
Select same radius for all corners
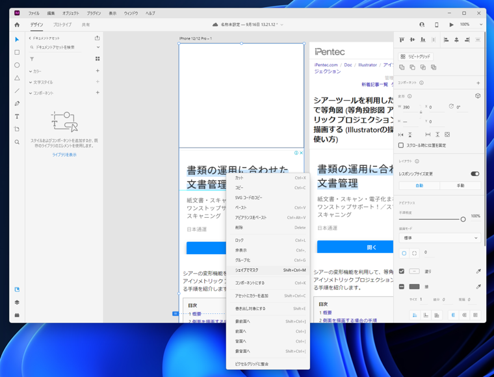coord(404,253)
